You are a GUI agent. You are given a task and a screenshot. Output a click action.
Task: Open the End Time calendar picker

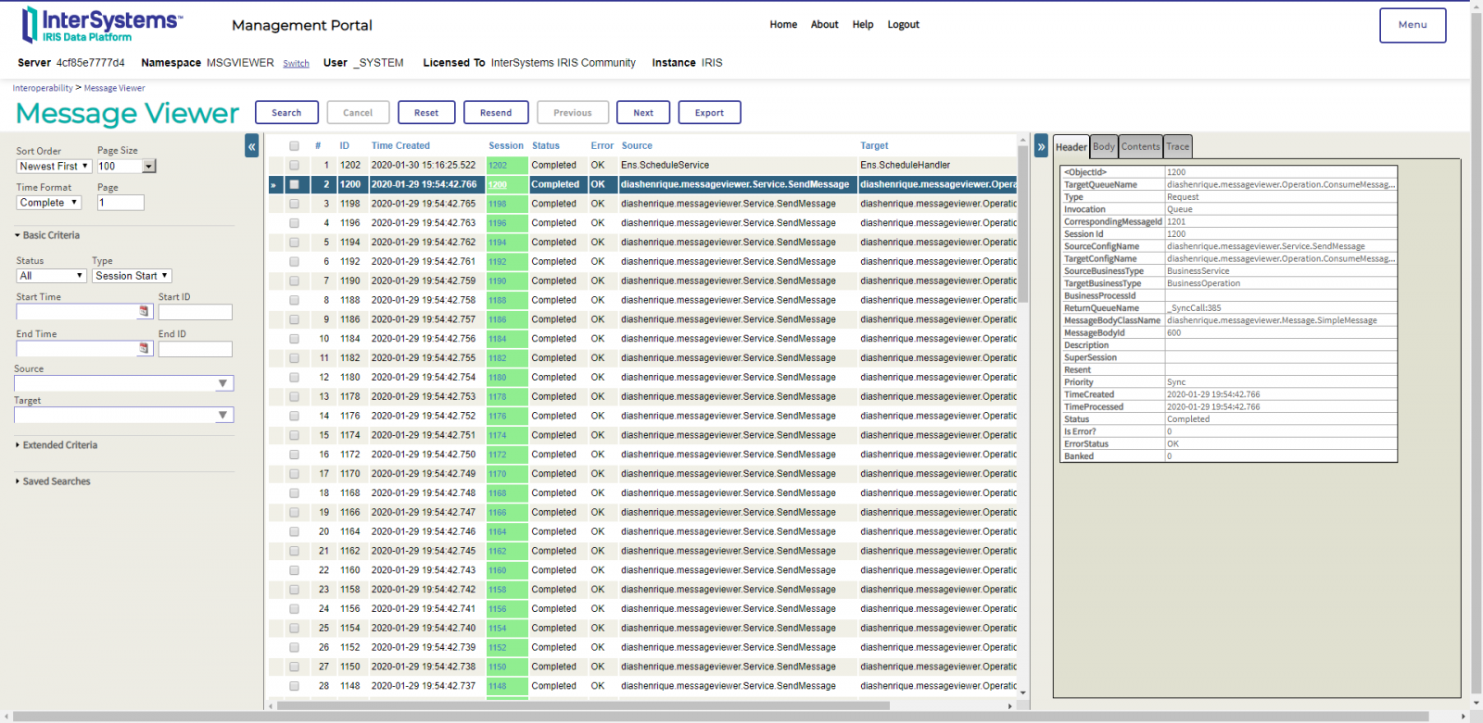tap(144, 349)
